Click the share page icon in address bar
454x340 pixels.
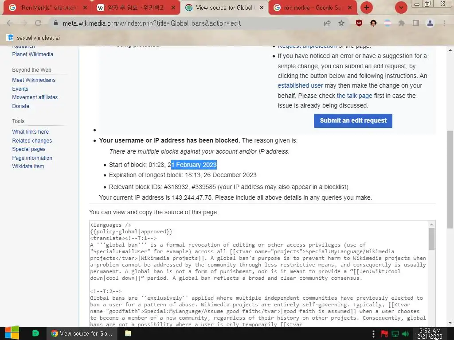(x=327, y=23)
